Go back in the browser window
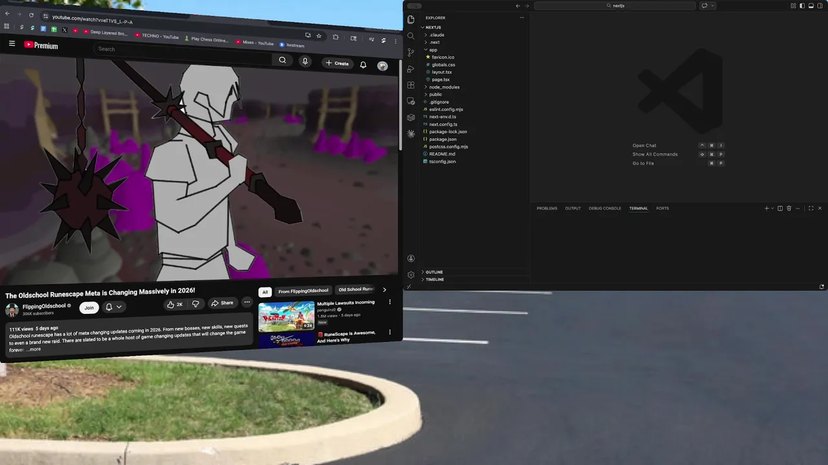 7,13
